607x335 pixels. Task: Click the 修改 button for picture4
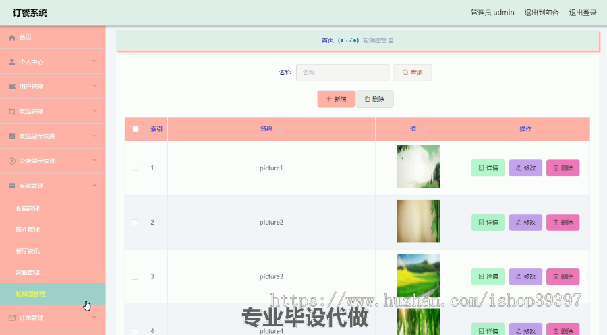[x=525, y=330]
